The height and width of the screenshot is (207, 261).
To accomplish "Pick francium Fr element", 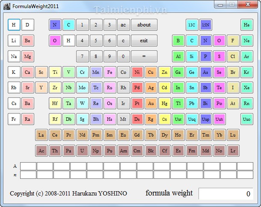I will (14, 119).
